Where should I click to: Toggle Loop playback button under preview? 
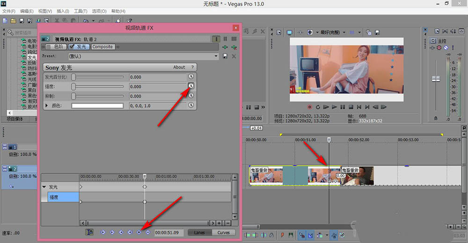318,107
